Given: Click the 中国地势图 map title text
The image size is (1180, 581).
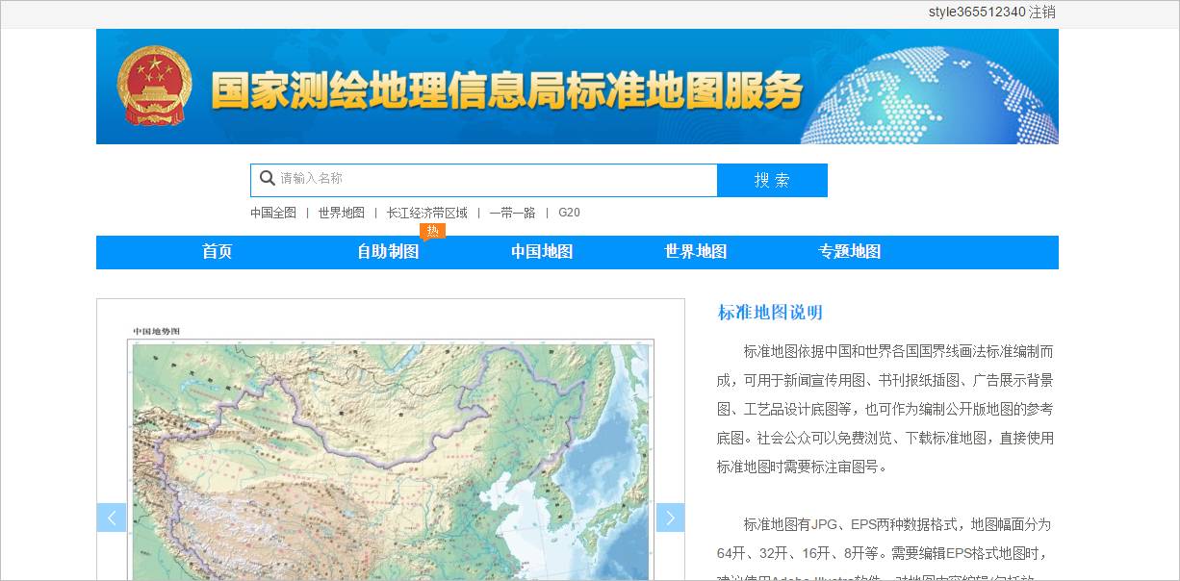Looking at the screenshot, I should click(156, 331).
